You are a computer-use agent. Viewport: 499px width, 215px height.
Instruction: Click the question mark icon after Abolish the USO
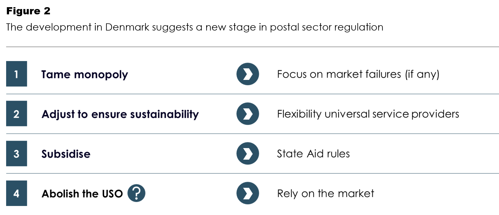pos(136,193)
